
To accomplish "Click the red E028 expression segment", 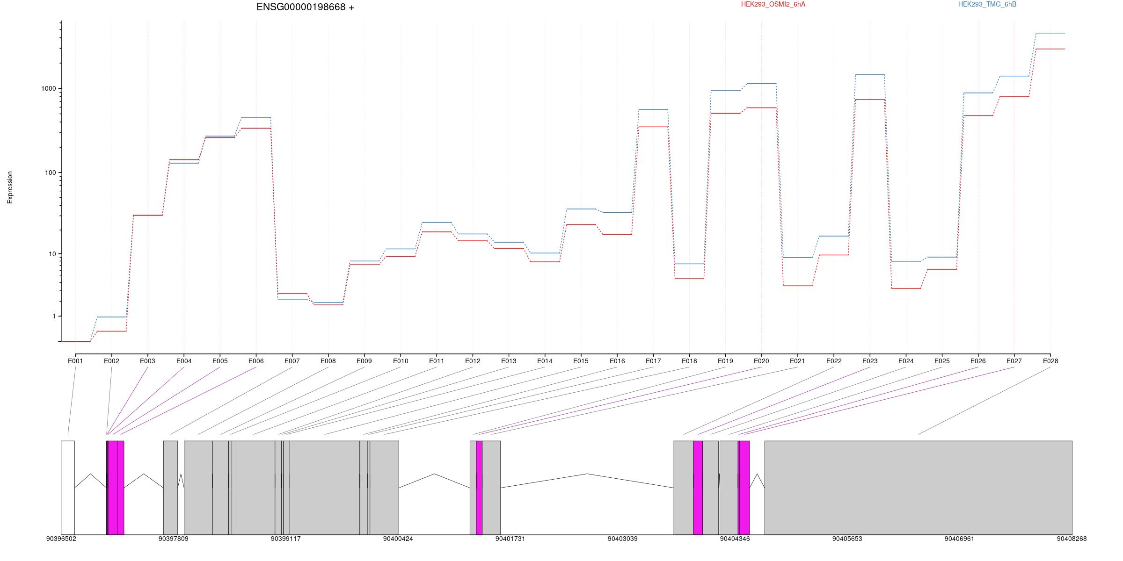I will pos(1050,49).
